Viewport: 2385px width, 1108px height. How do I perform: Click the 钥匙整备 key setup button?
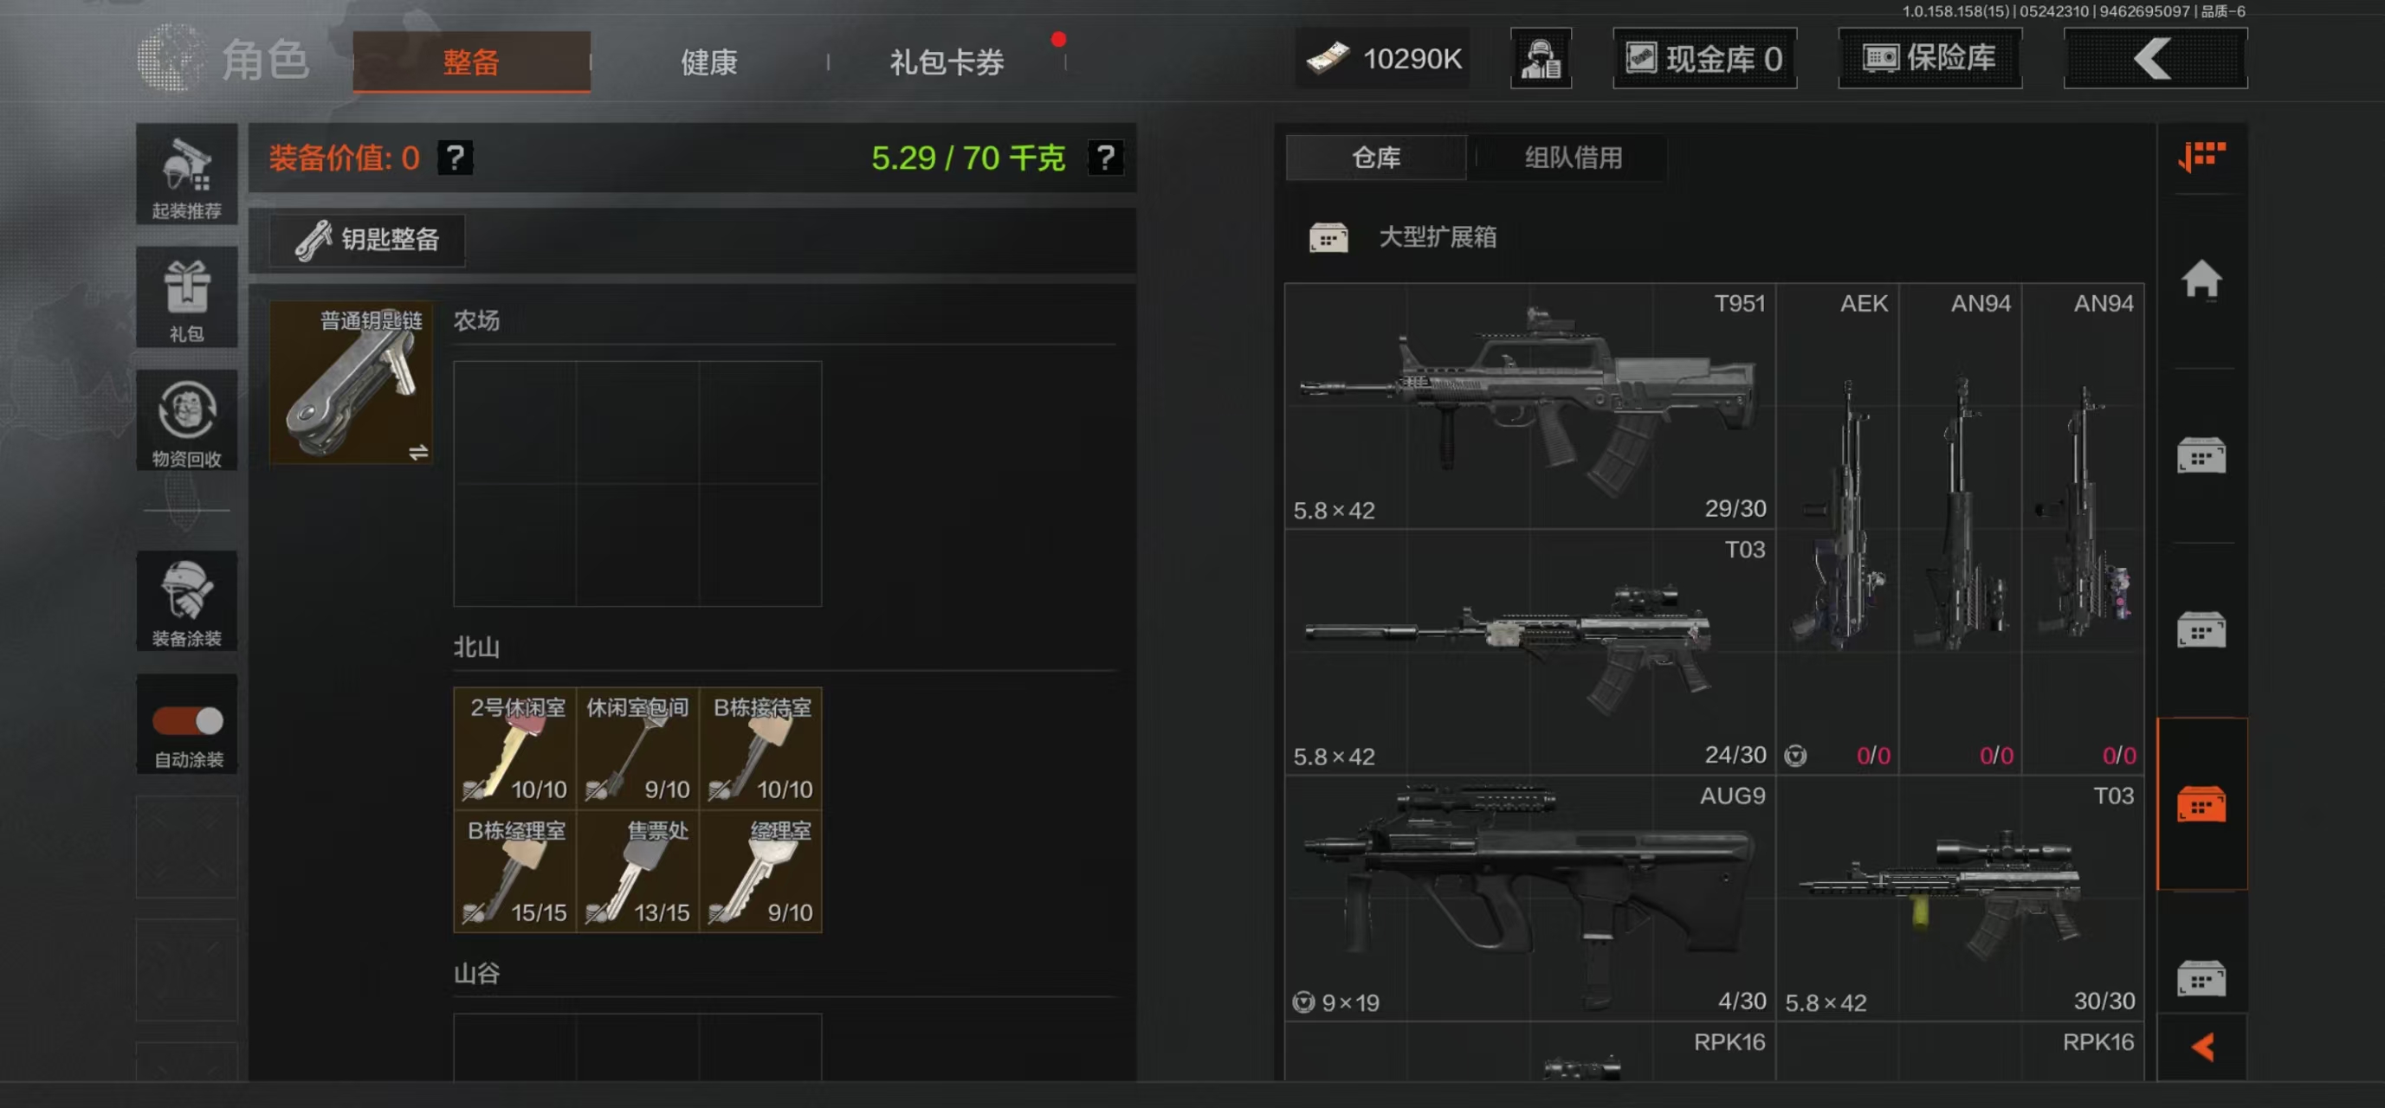click(367, 240)
